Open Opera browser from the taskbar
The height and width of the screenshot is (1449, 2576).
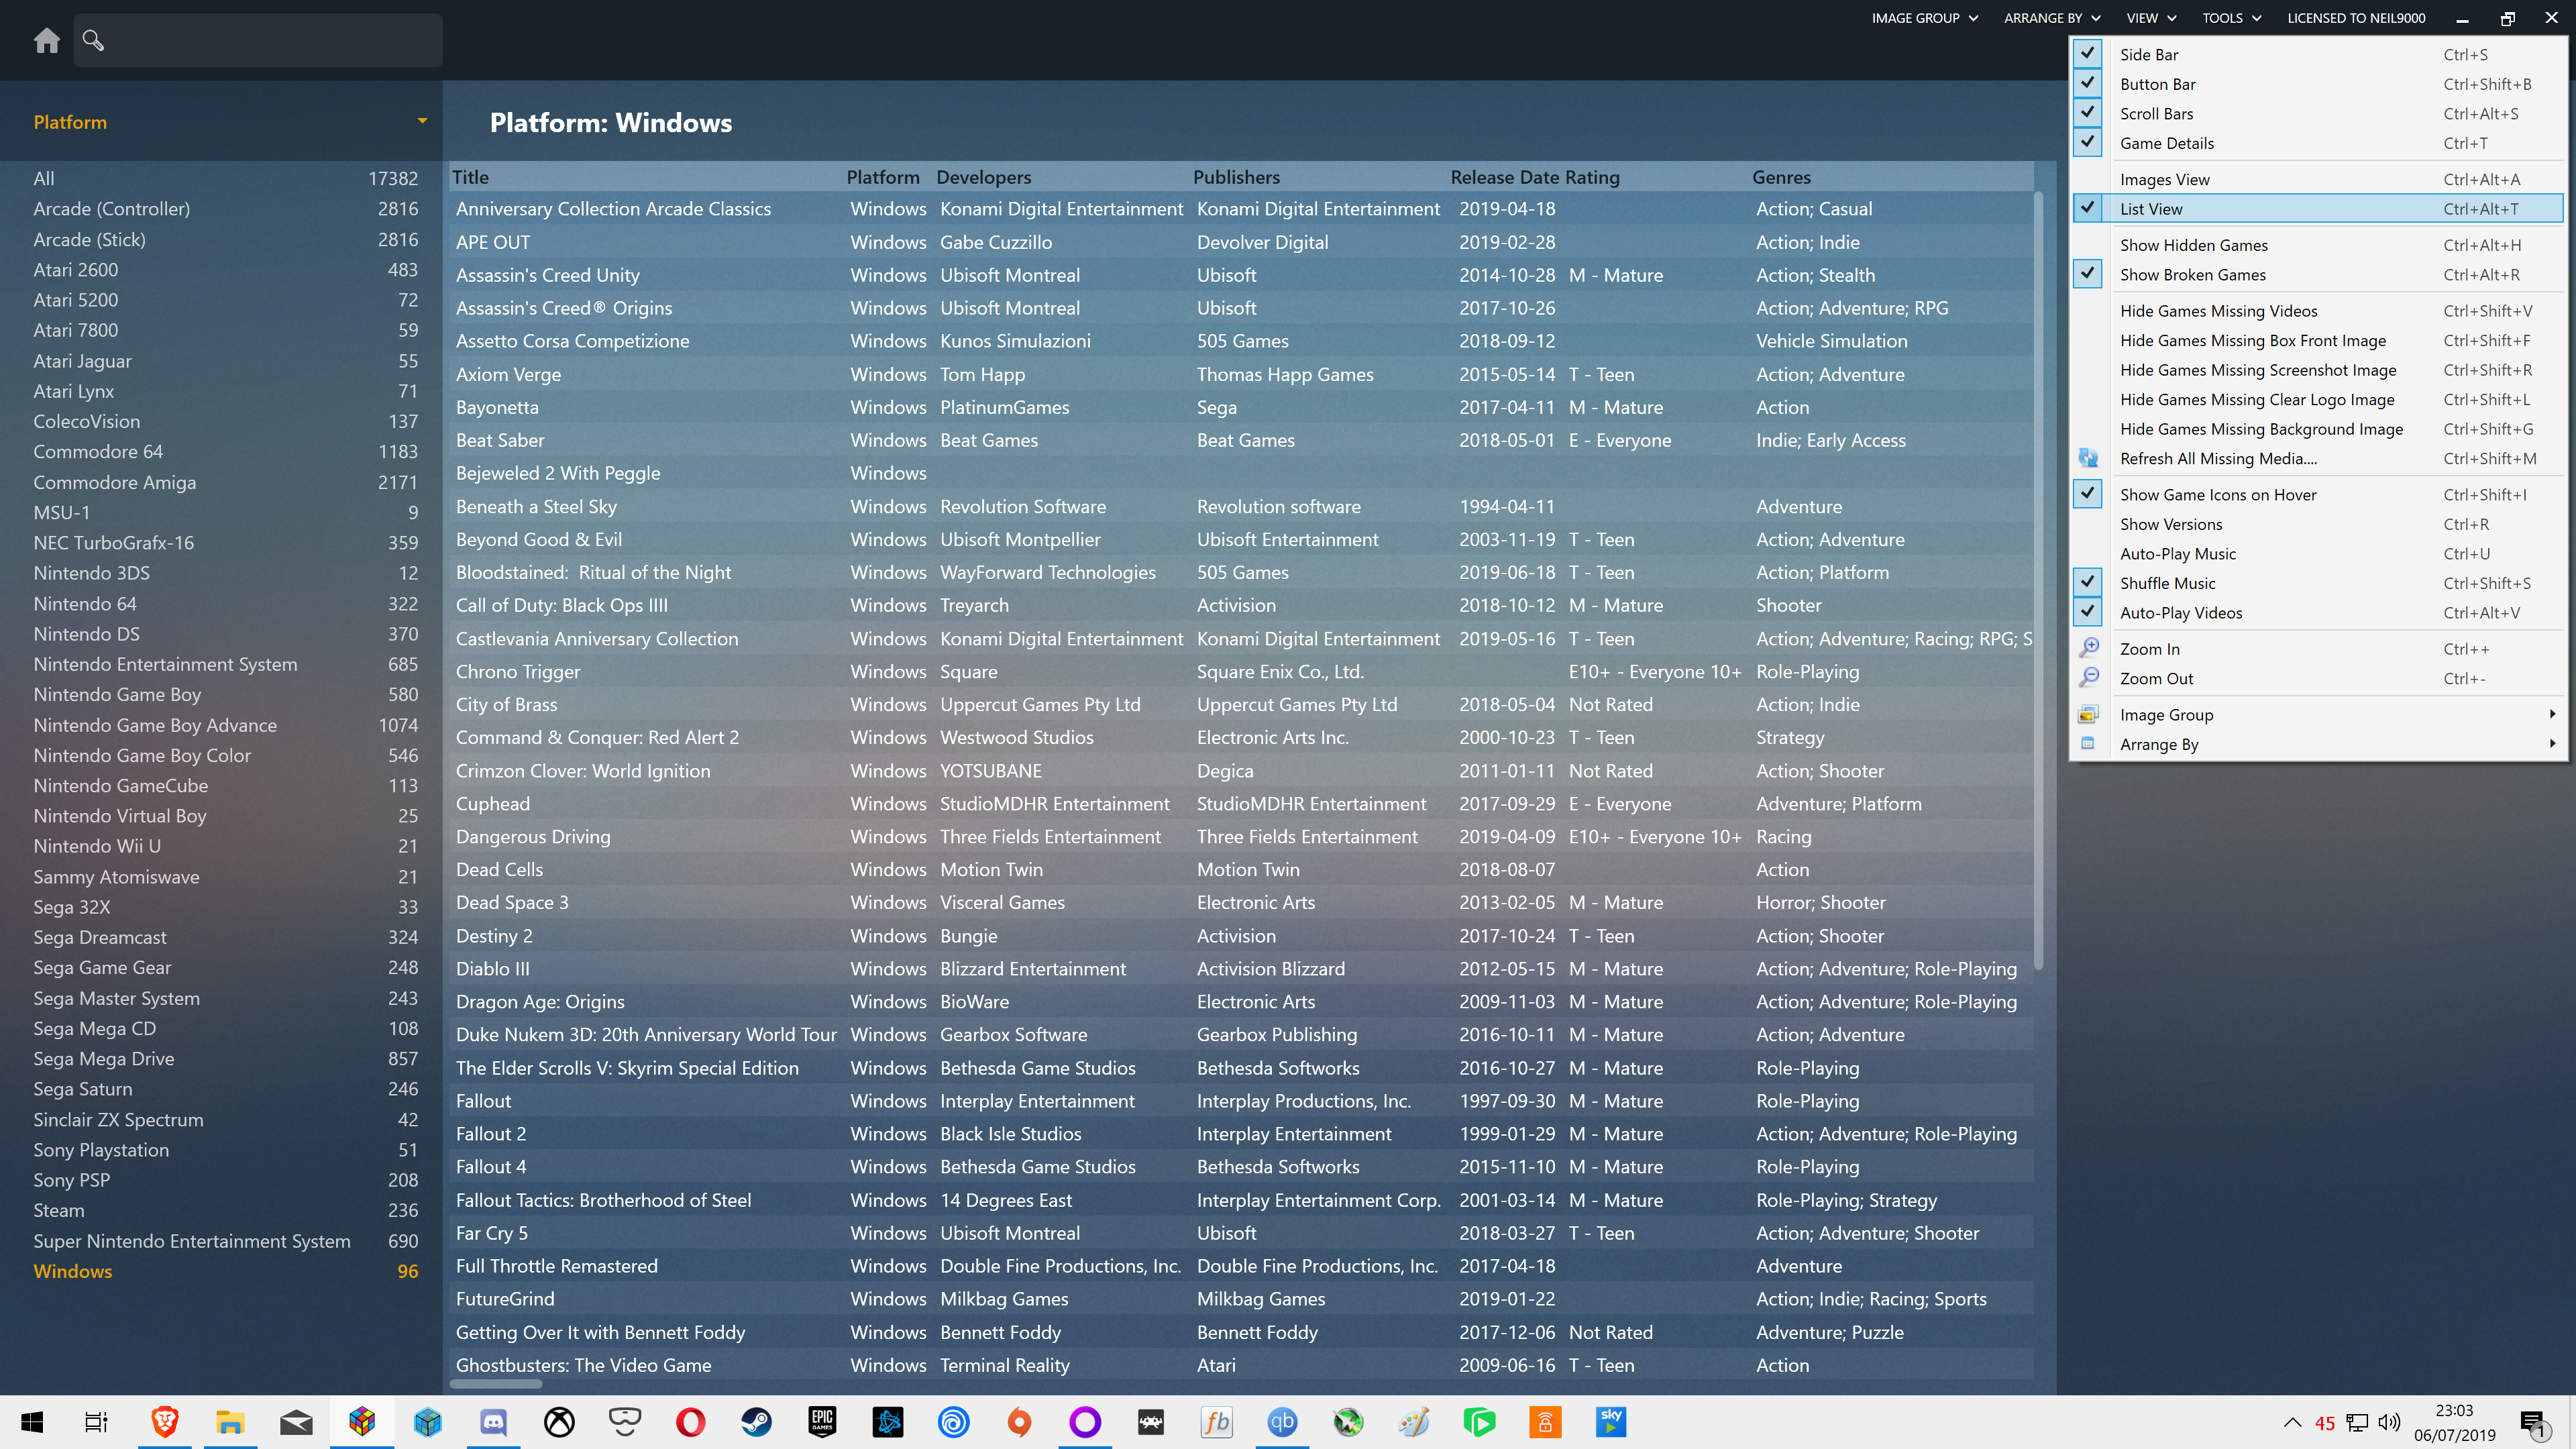[x=690, y=1422]
